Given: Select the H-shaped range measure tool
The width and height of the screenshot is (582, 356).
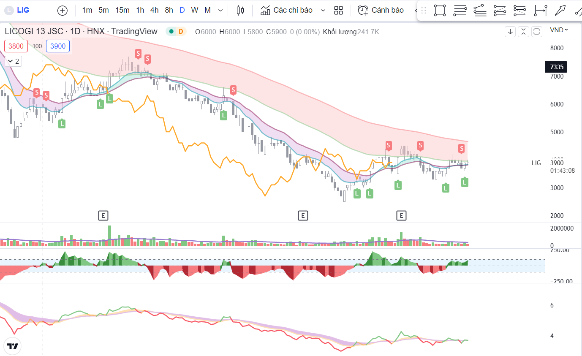Looking at the screenshot, I should coord(541,11).
